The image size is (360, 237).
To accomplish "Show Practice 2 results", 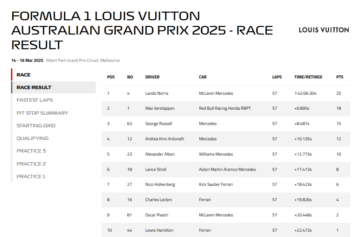I will 31,164.
